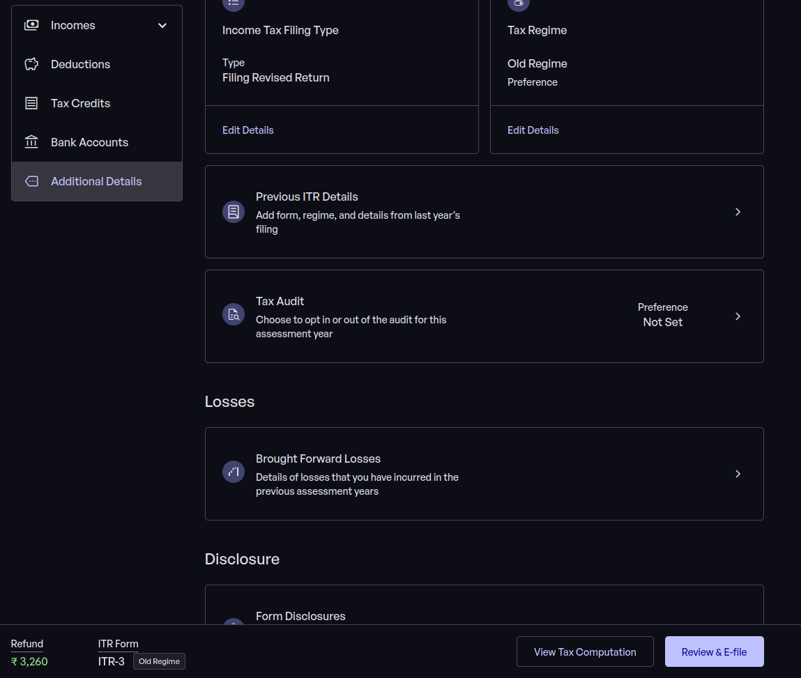Edit Details under Tax Regime card
The height and width of the screenshot is (678, 801).
pyautogui.click(x=533, y=130)
